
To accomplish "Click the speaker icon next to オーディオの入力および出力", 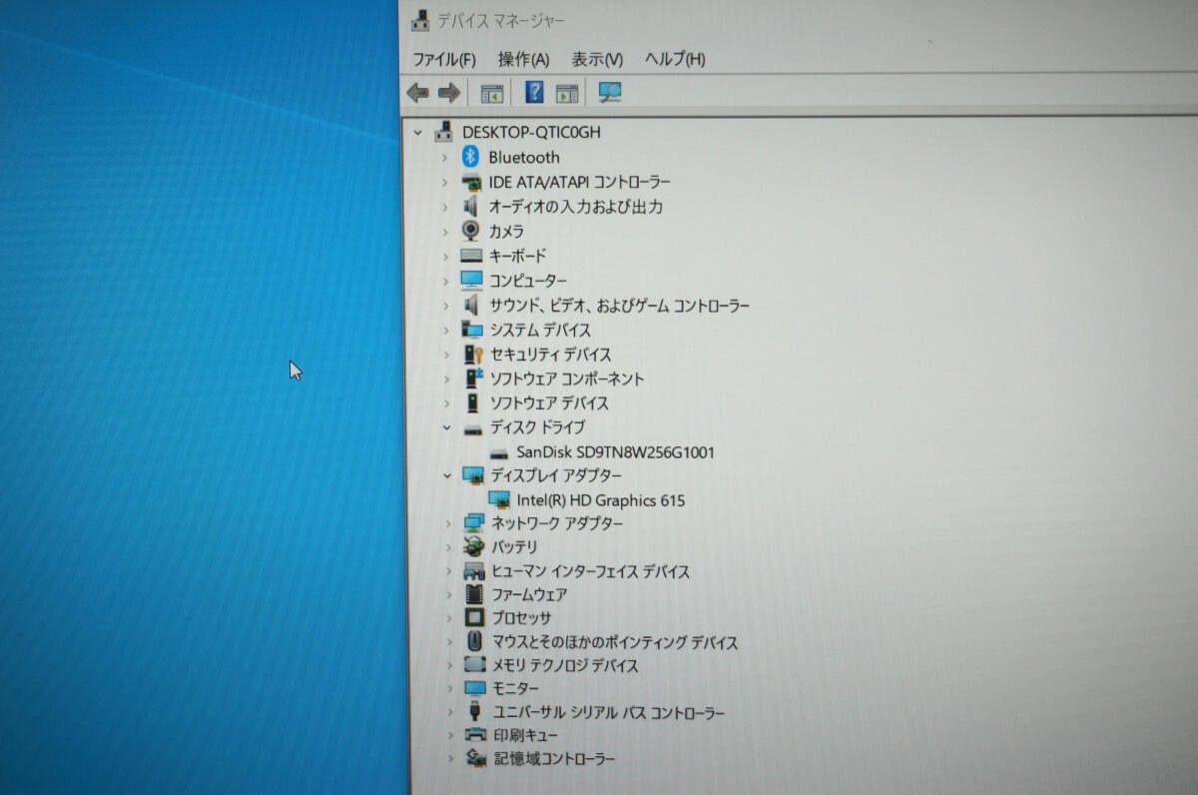I will point(471,206).
